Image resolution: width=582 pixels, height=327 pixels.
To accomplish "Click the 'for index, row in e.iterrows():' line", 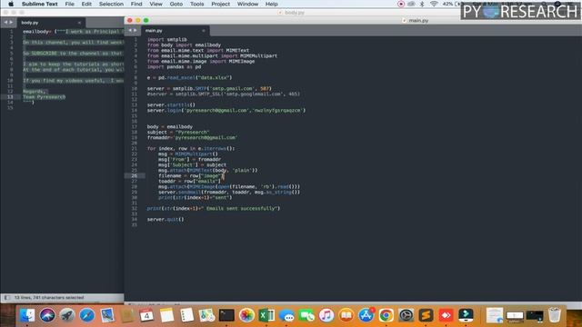I will point(191,148).
